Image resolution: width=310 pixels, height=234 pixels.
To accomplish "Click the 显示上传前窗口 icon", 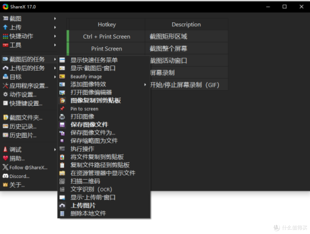I will point(62,197).
